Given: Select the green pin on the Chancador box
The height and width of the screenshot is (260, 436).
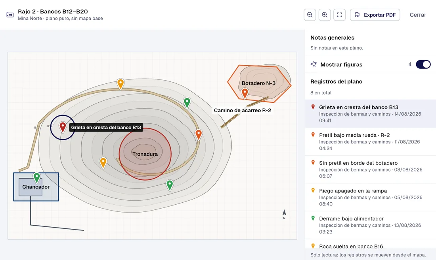Looking at the screenshot, I should (x=37, y=178).
